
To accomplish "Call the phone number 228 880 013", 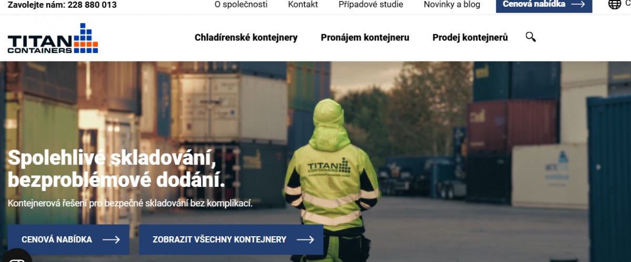I will tap(93, 5).
